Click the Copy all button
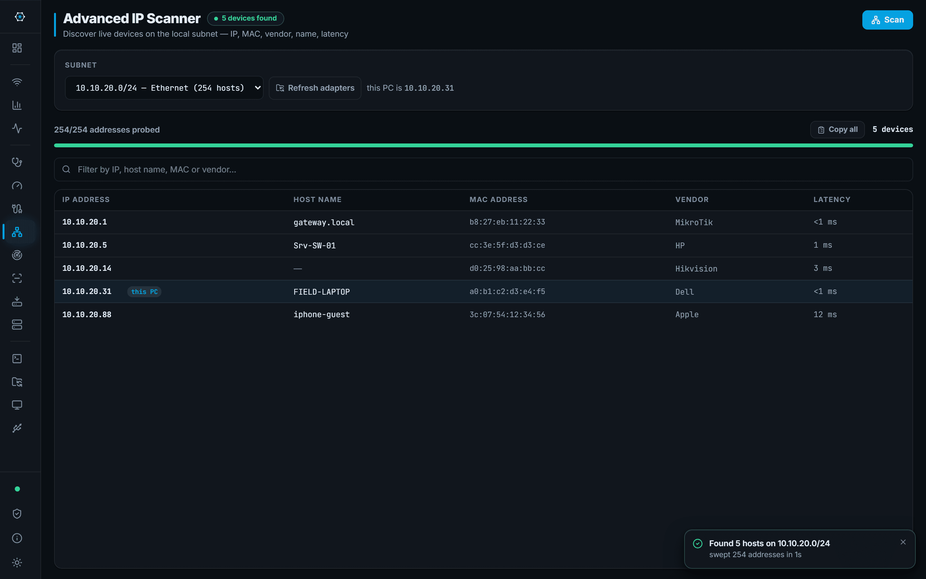Image resolution: width=926 pixels, height=579 pixels. click(x=837, y=129)
